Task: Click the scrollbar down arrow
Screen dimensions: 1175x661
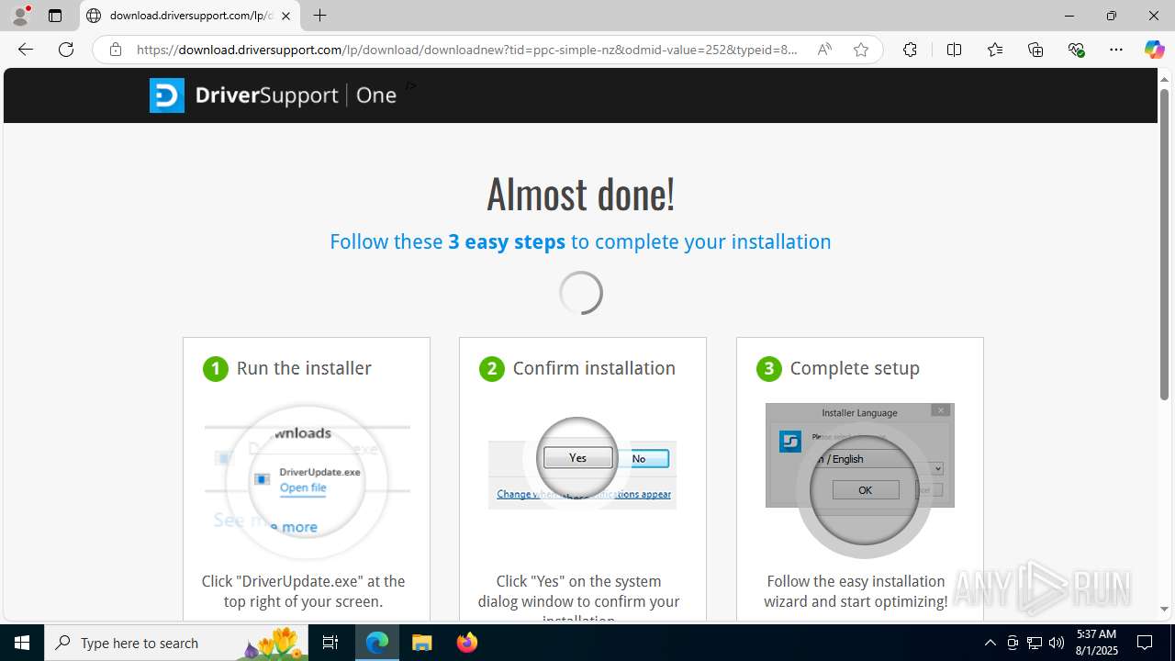Action: tap(1164, 609)
